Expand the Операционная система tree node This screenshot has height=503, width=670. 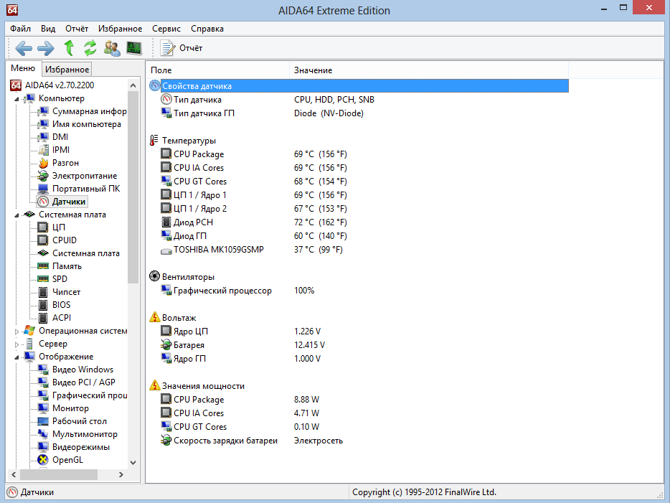(16, 331)
